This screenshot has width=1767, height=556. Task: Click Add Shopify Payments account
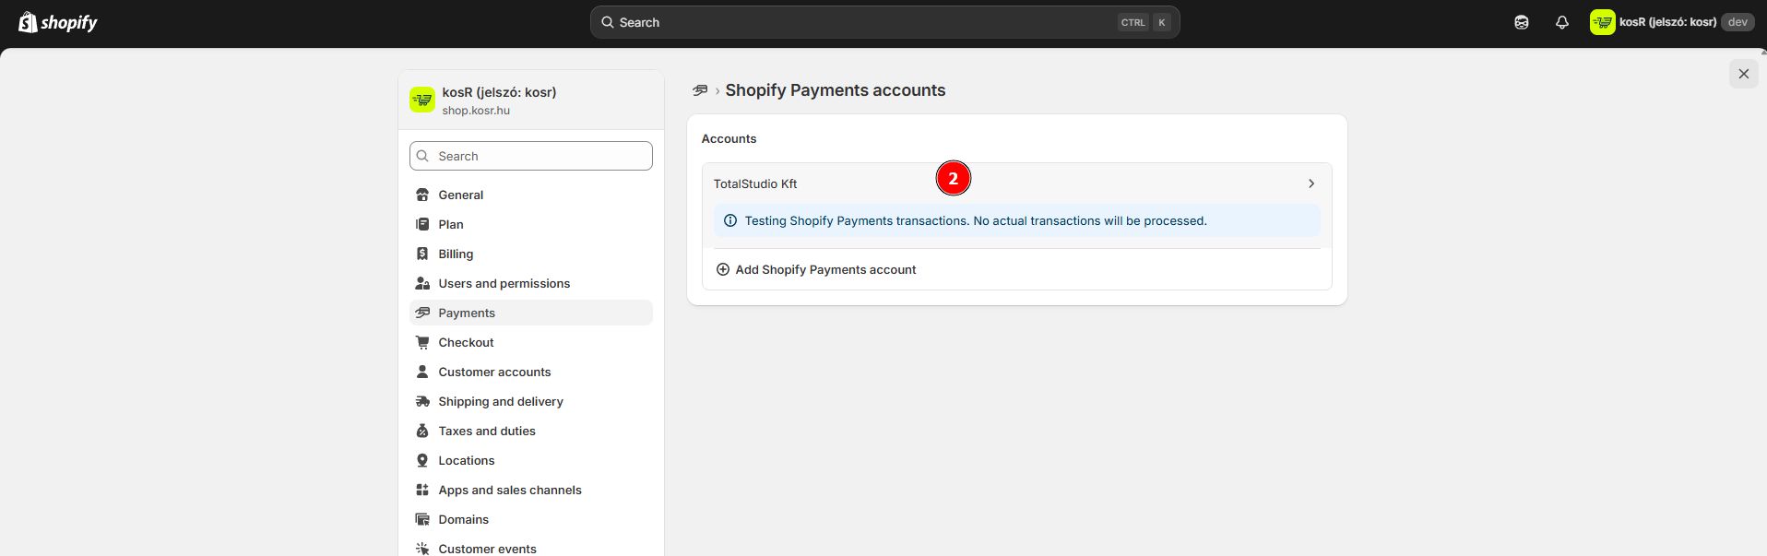(825, 269)
